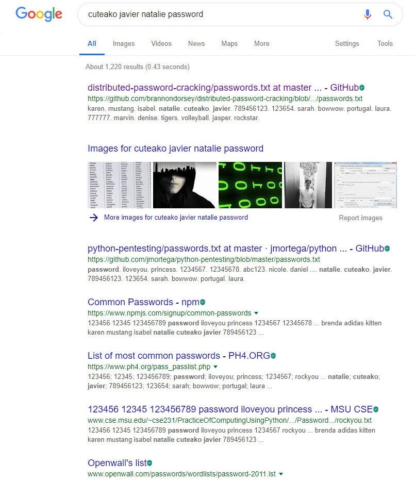Image resolution: width=415 pixels, height=480 pixels.
Task: Open distributed-password-cracking passwords.txt GitHub result
Action: tap(223, 88)
